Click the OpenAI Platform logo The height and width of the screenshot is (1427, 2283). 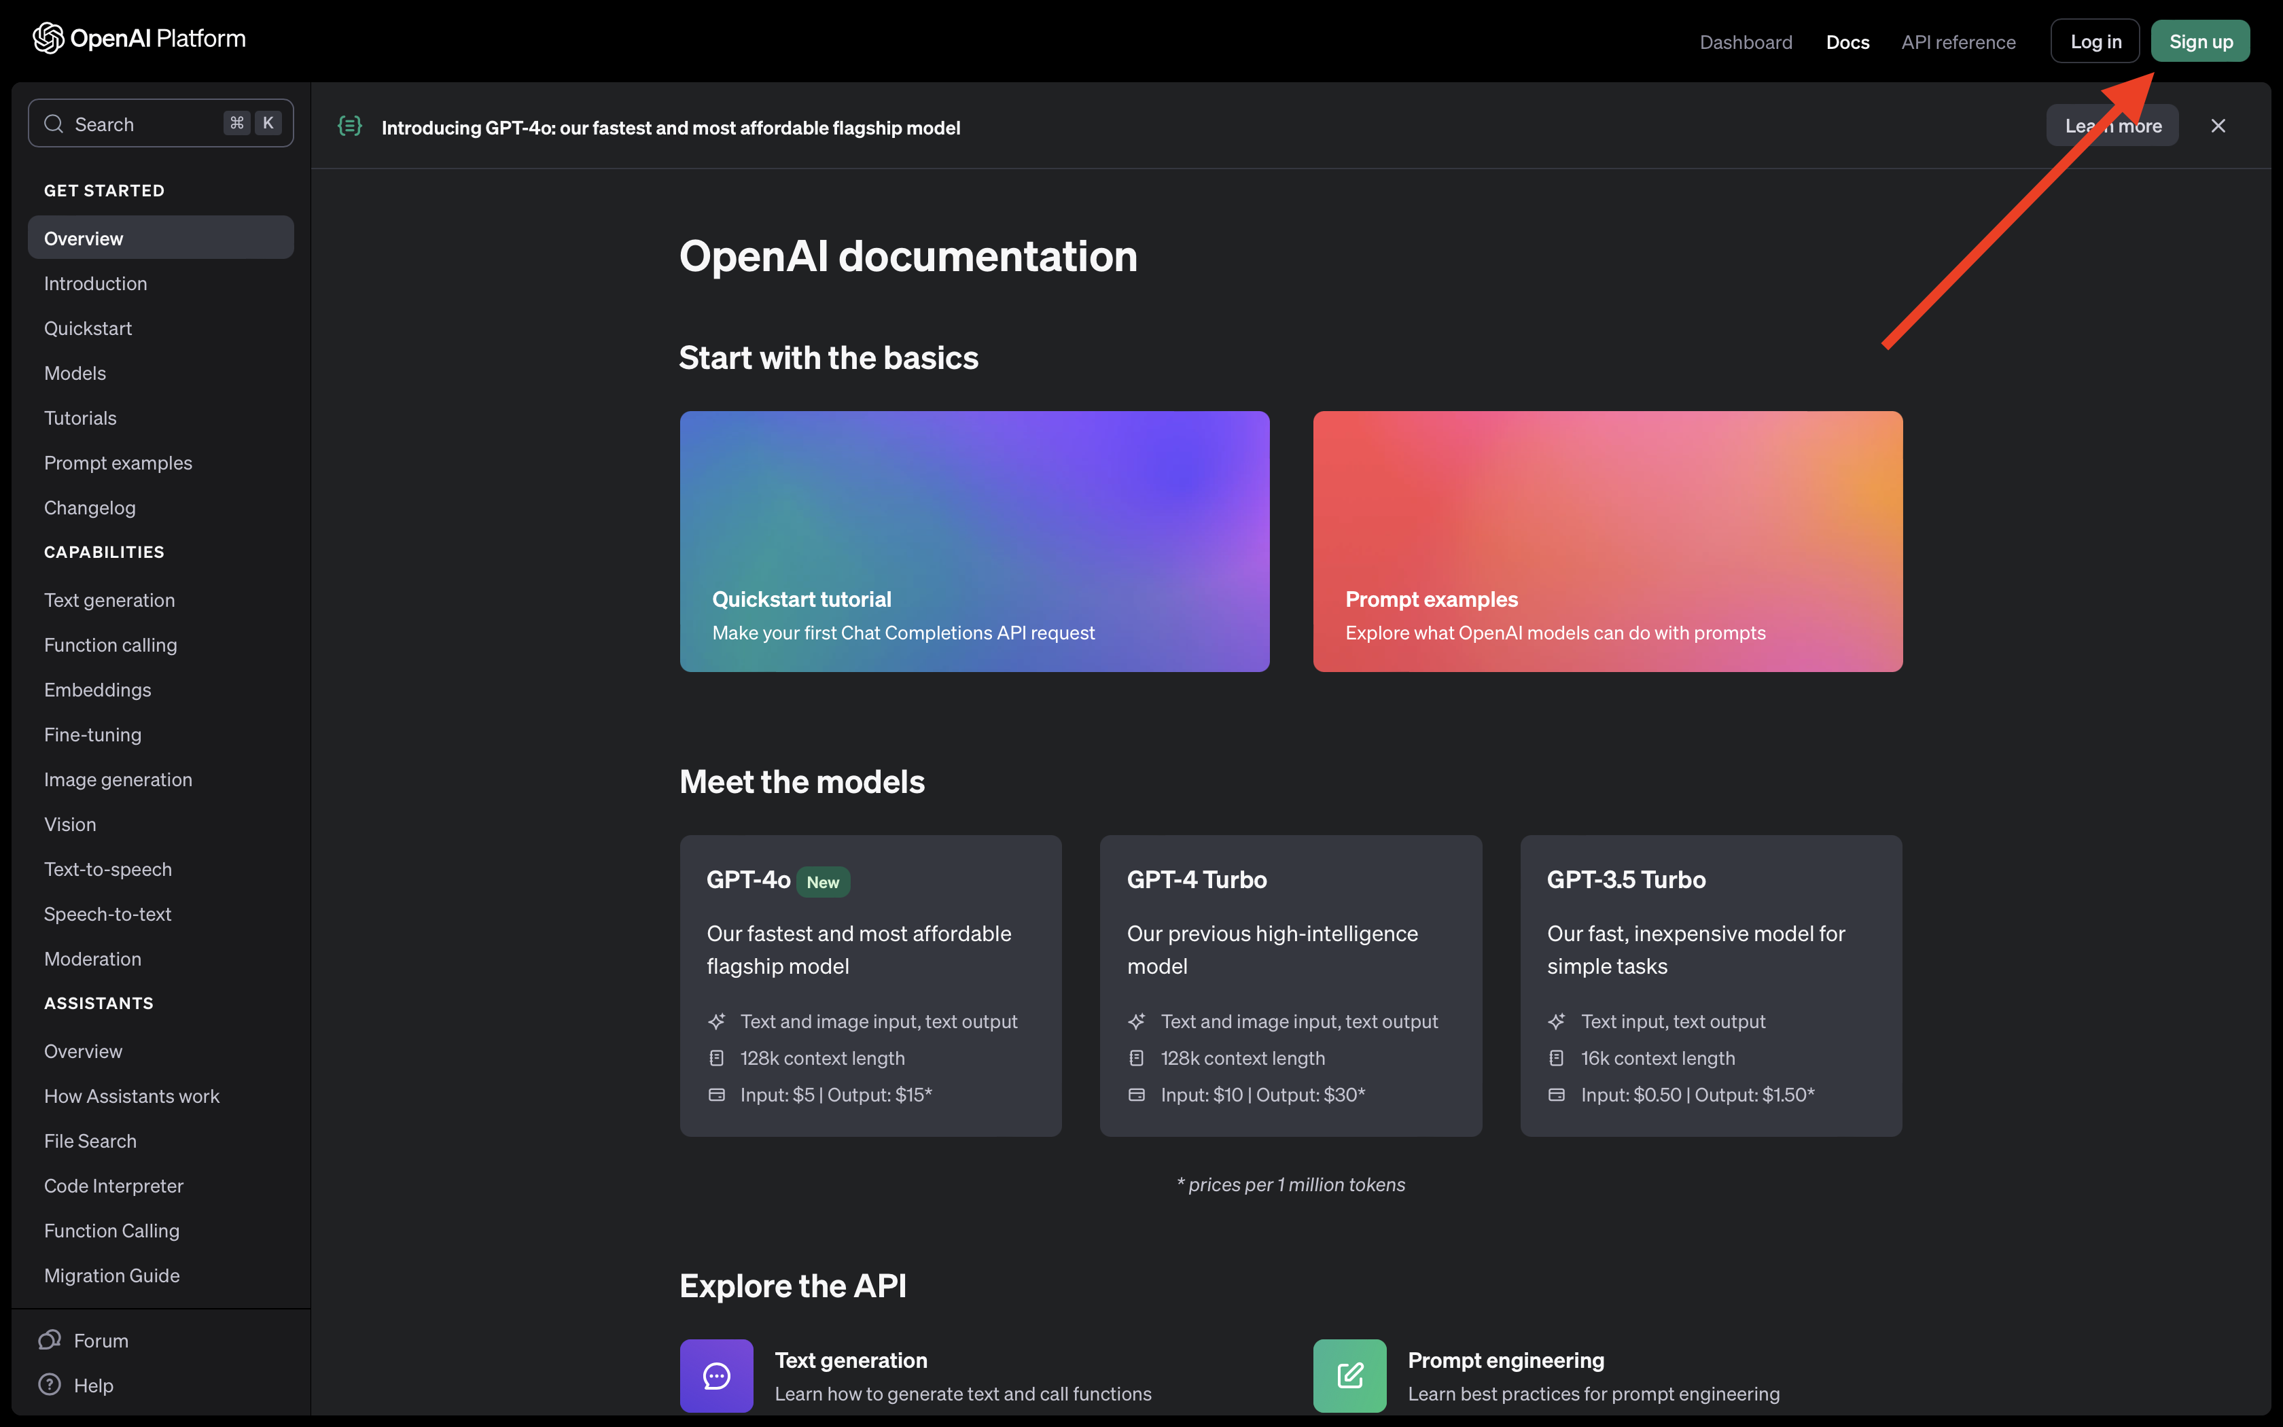139,39
